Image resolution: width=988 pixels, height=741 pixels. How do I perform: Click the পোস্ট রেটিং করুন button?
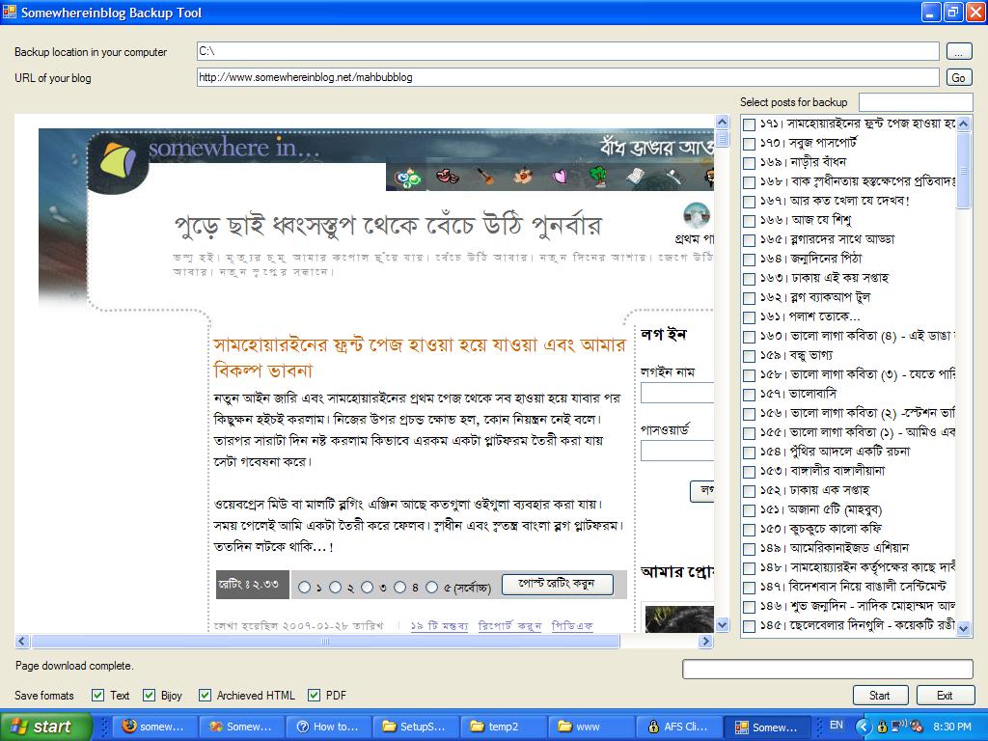557,584
